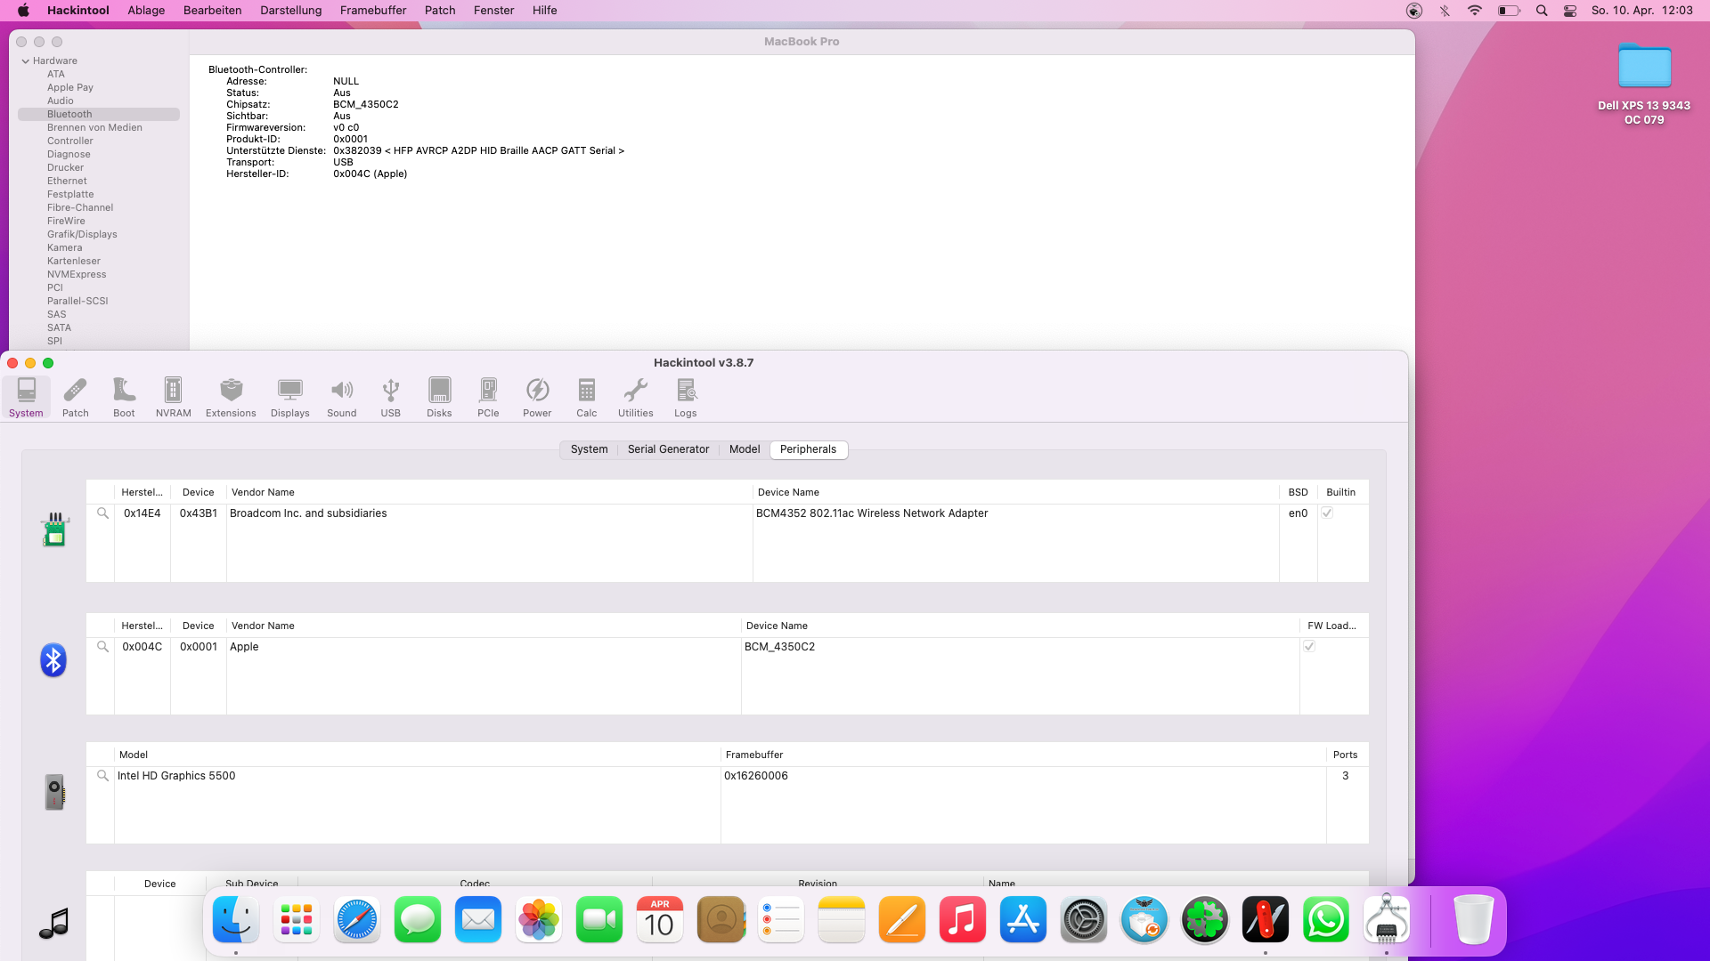Open the Dell XPS 13 9343 desktop folder
The image size is (1710, 961).
click(x=1643, y=68)
